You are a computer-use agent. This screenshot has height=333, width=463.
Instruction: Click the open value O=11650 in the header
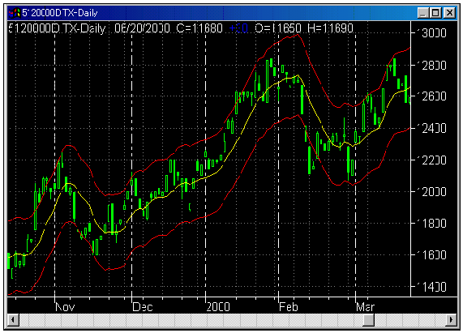(x=278, y=28)
